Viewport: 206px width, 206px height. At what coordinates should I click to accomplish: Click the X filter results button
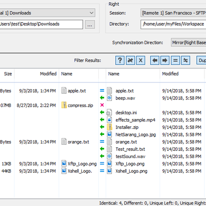[x=141, y=60]
